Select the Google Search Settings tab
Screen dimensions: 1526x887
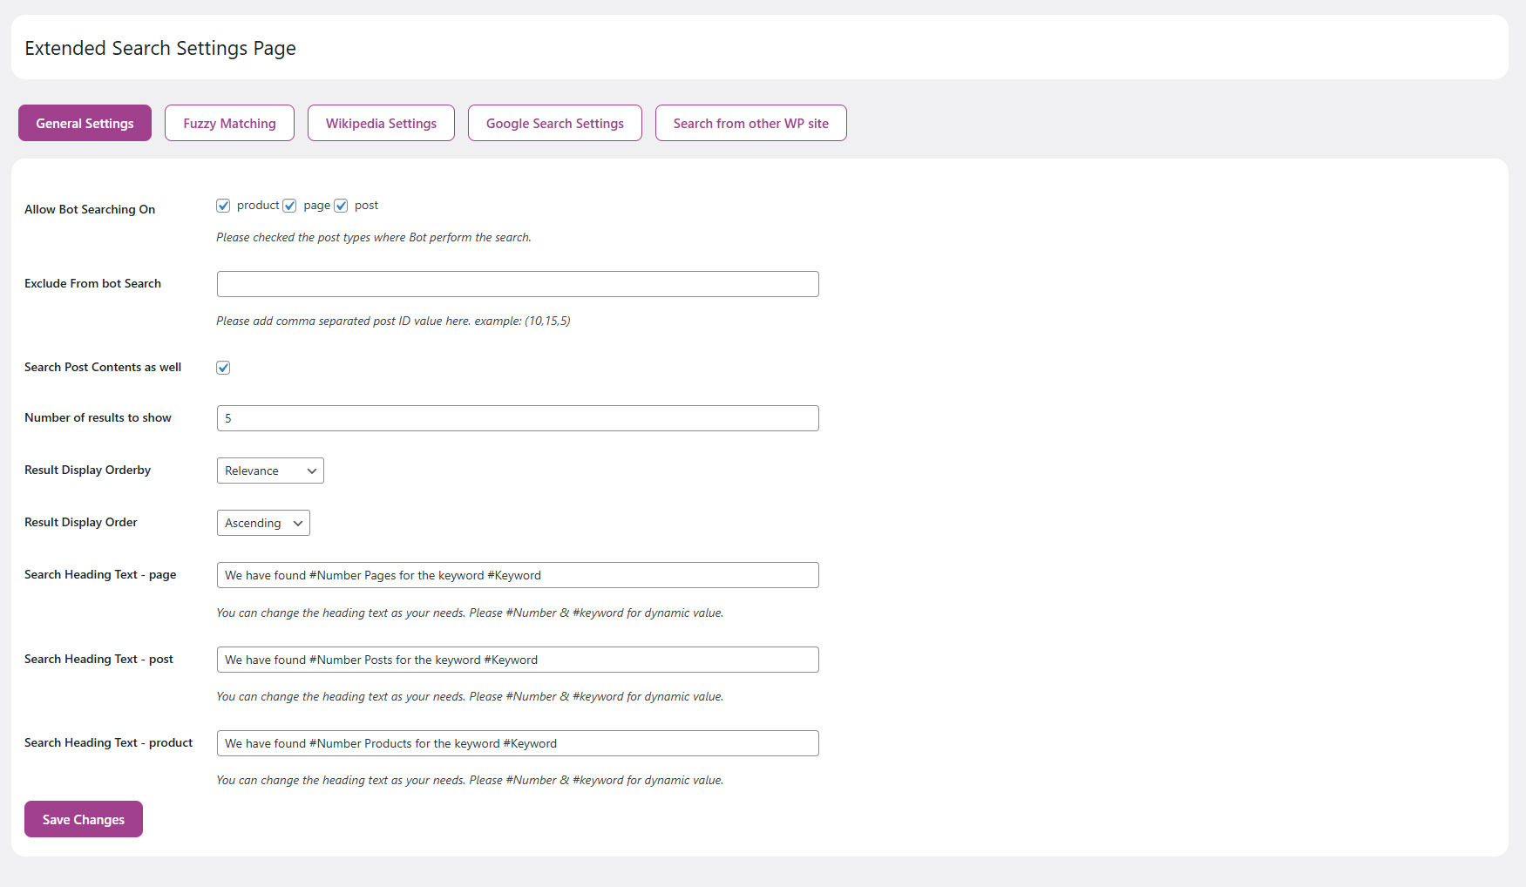click(554, 123)
